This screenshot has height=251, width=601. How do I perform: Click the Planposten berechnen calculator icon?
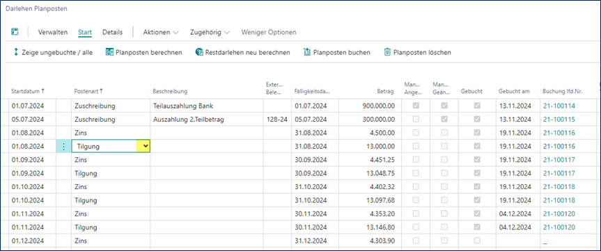pos(109,52)
